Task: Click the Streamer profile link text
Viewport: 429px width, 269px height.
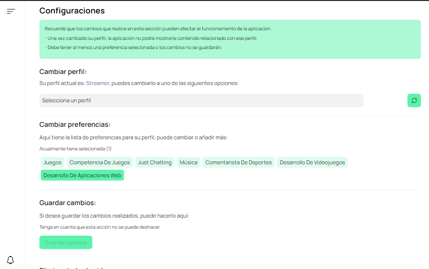Action: point(98,83)
